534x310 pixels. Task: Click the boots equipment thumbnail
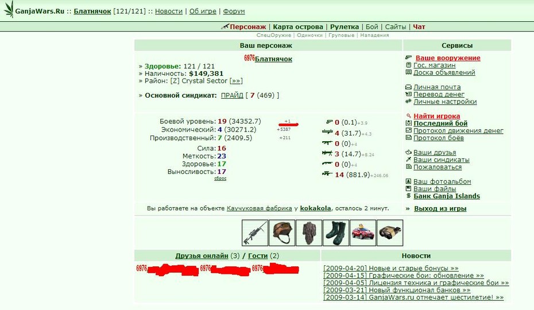click(x=336, y=233)
